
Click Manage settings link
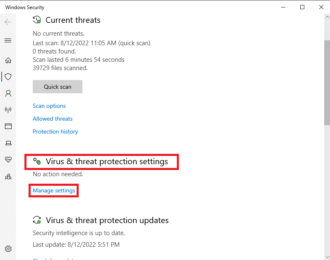point(54,190)
